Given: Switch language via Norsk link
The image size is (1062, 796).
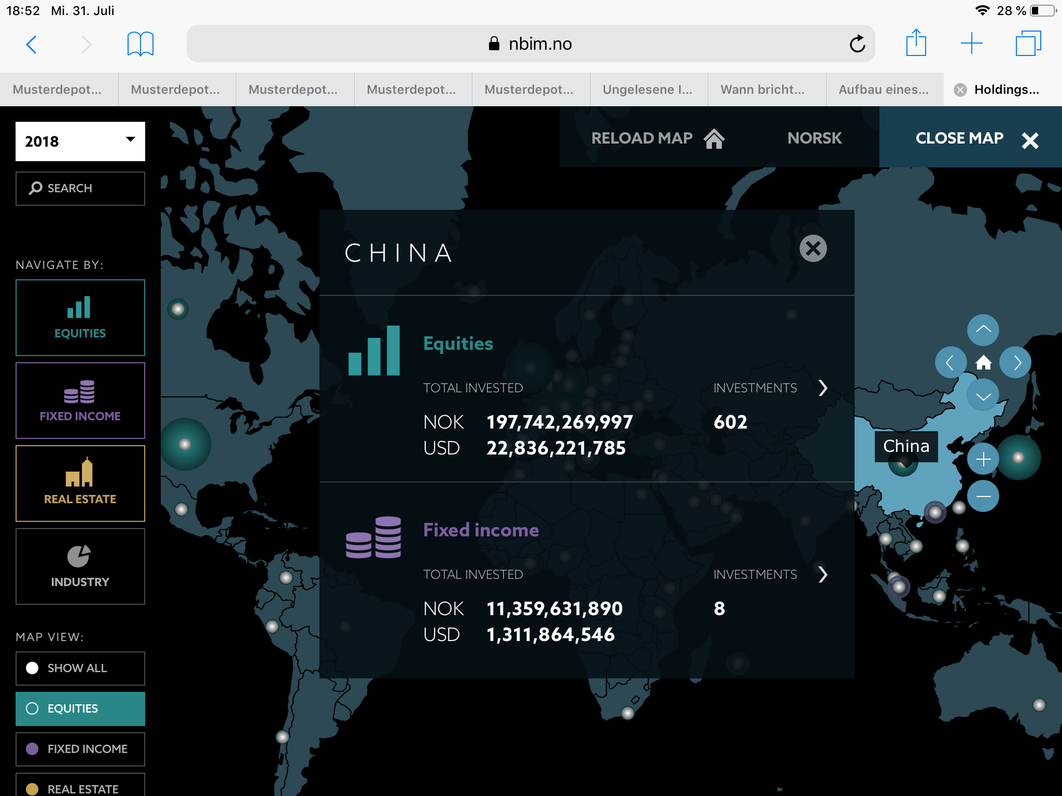Looking at the screenshot, I should click(814, 138).
